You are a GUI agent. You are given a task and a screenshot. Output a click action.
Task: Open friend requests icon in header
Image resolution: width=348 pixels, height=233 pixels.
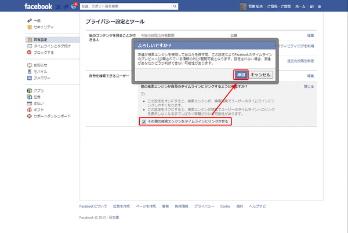[x=59, y=6]
